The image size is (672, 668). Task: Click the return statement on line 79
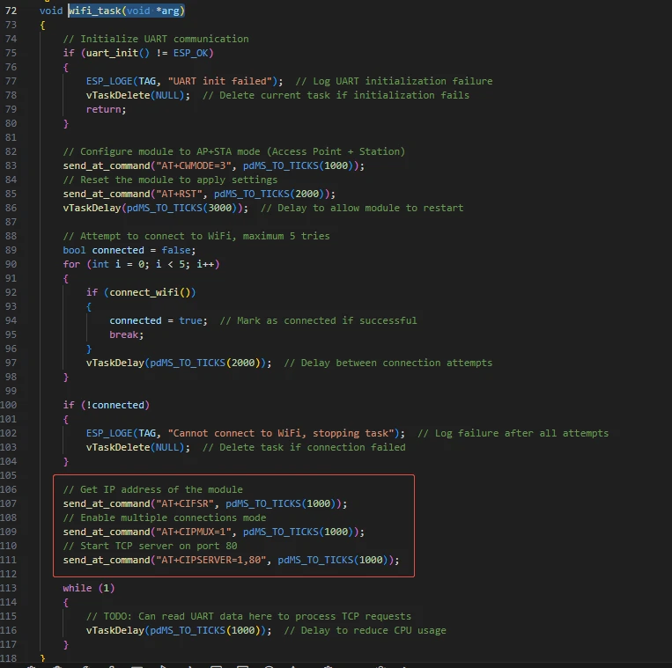106,109
